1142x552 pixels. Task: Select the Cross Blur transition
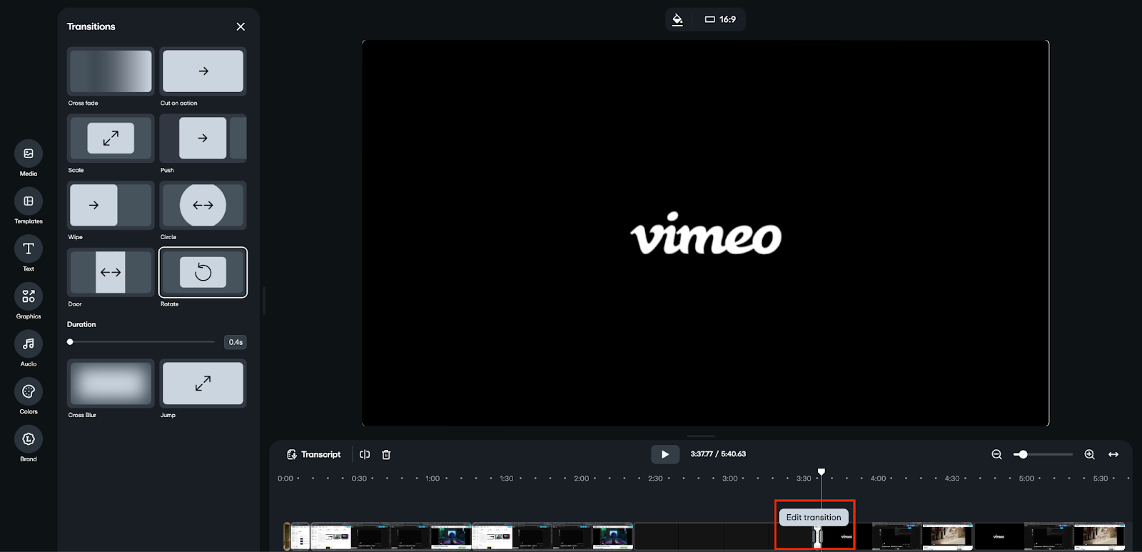point(111,383)
